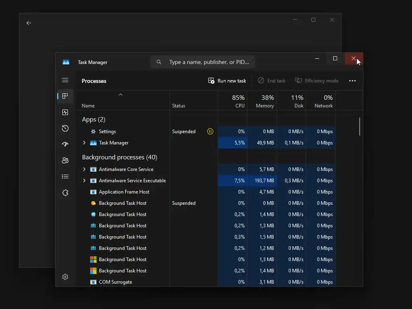This screenshot has height=309, width=412.
Task: Click the Application Frame Host icon
Action: [93, 192]
